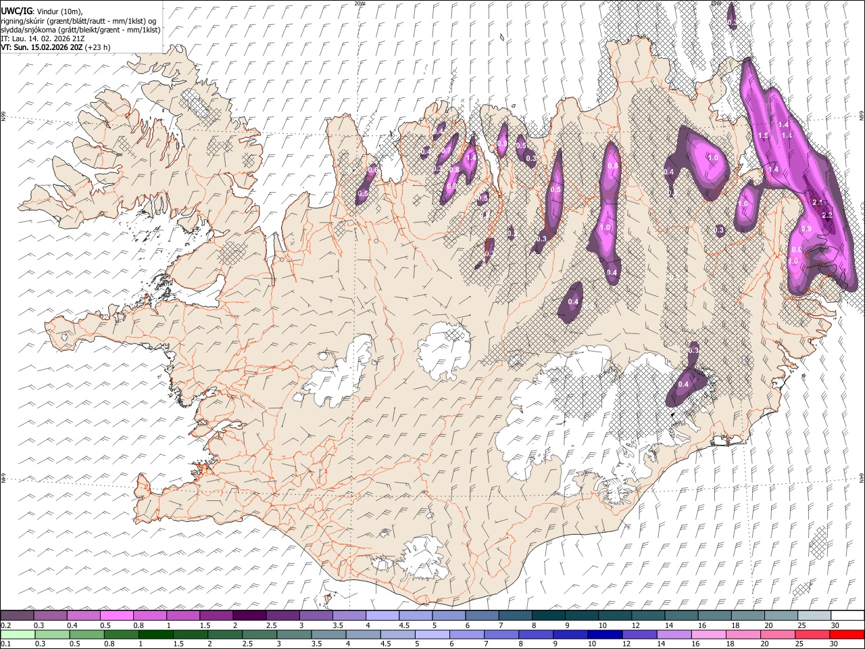
Task: Select the white swatch after 30 in the purple scale
Action: coord(847,615)
